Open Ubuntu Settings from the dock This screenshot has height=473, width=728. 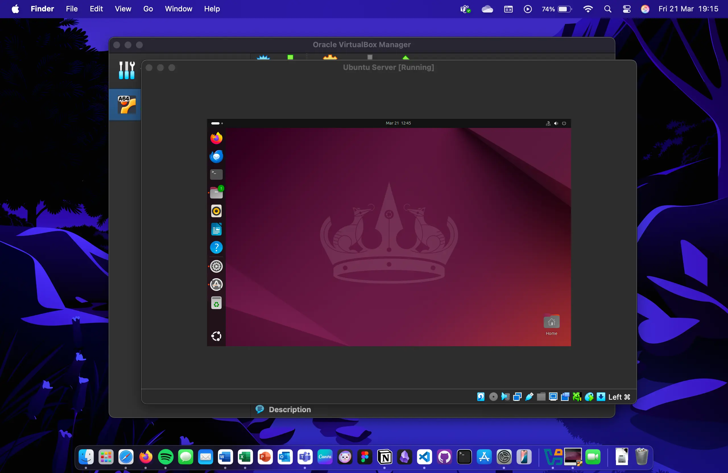[x=216, y=266]
